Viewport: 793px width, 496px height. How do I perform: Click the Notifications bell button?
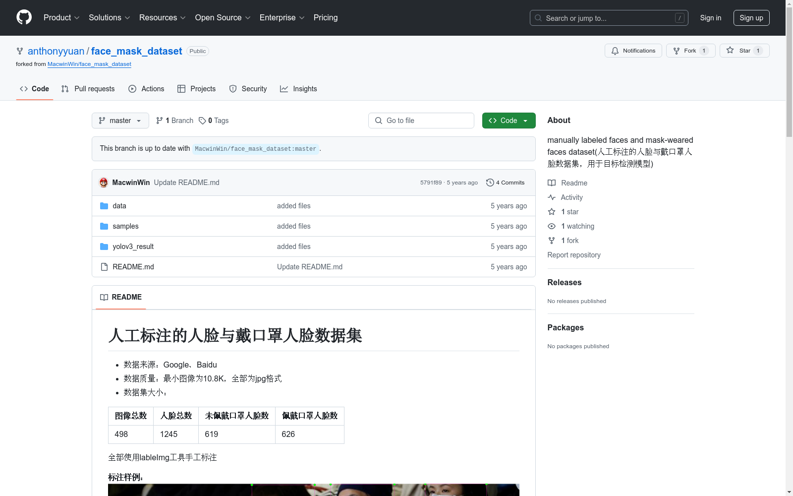tap(633, 51)
